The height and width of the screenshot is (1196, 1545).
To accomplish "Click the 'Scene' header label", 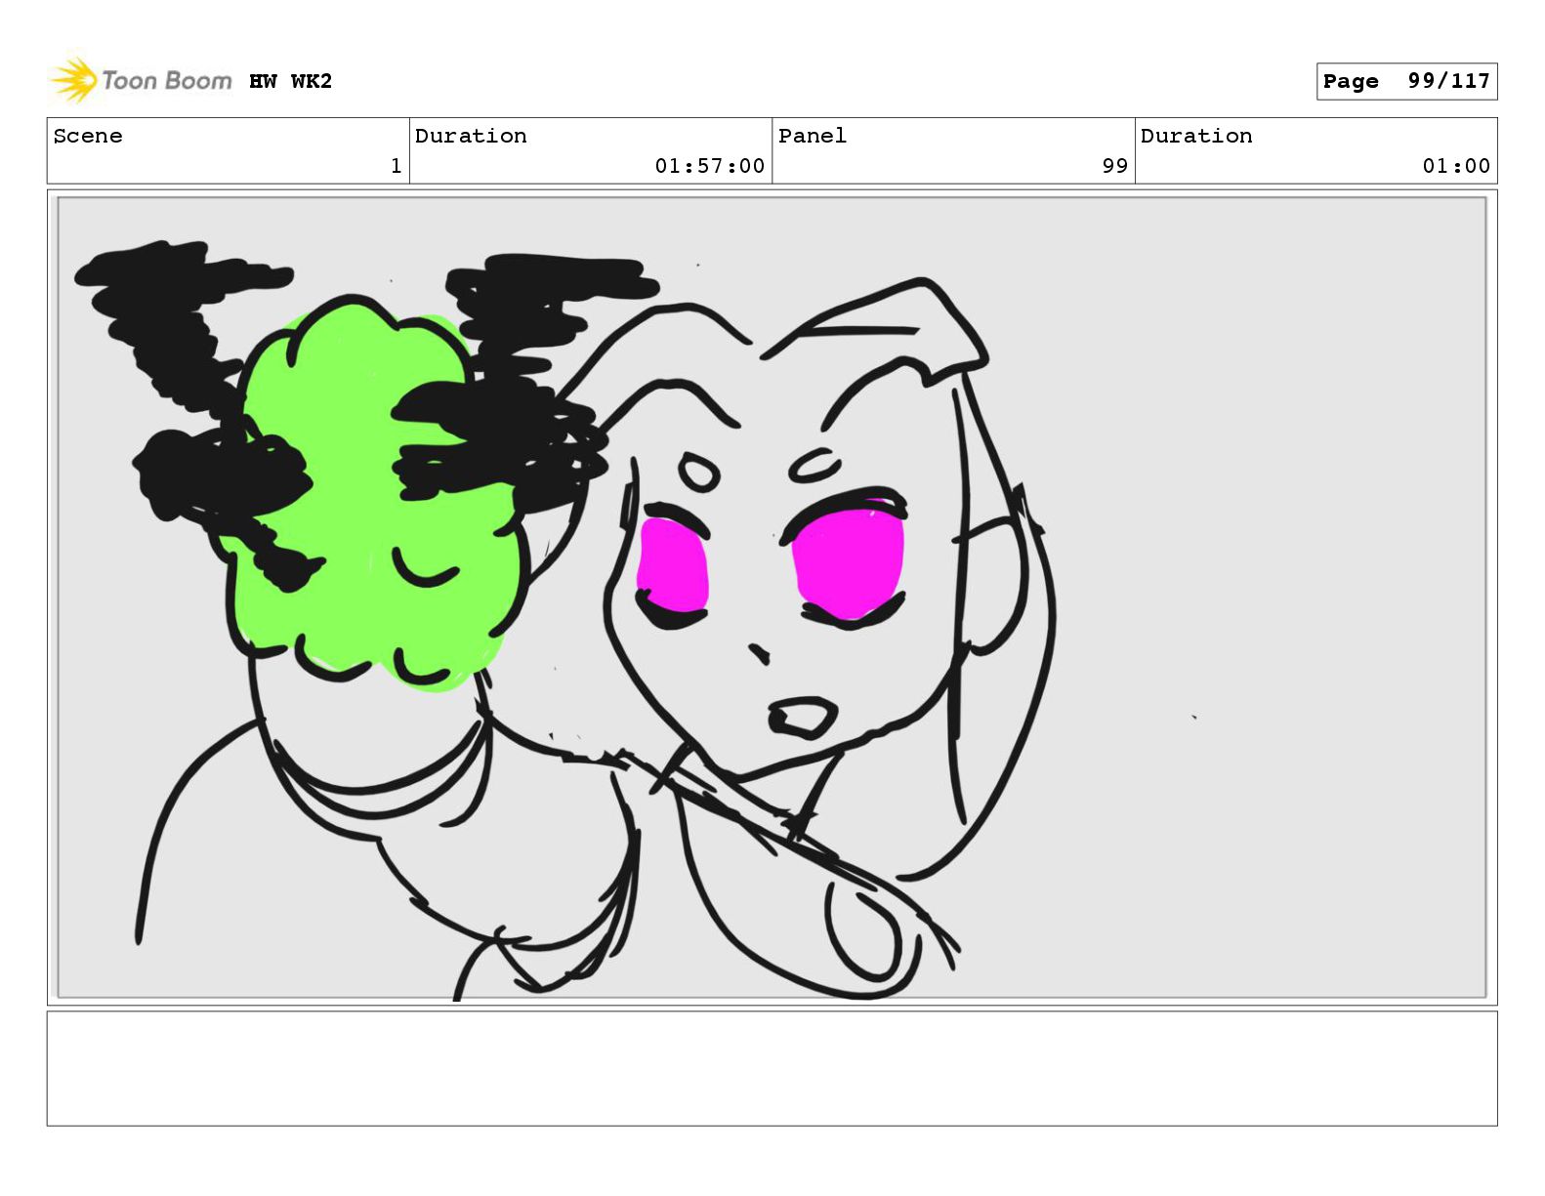I will [x=88, y=136].
